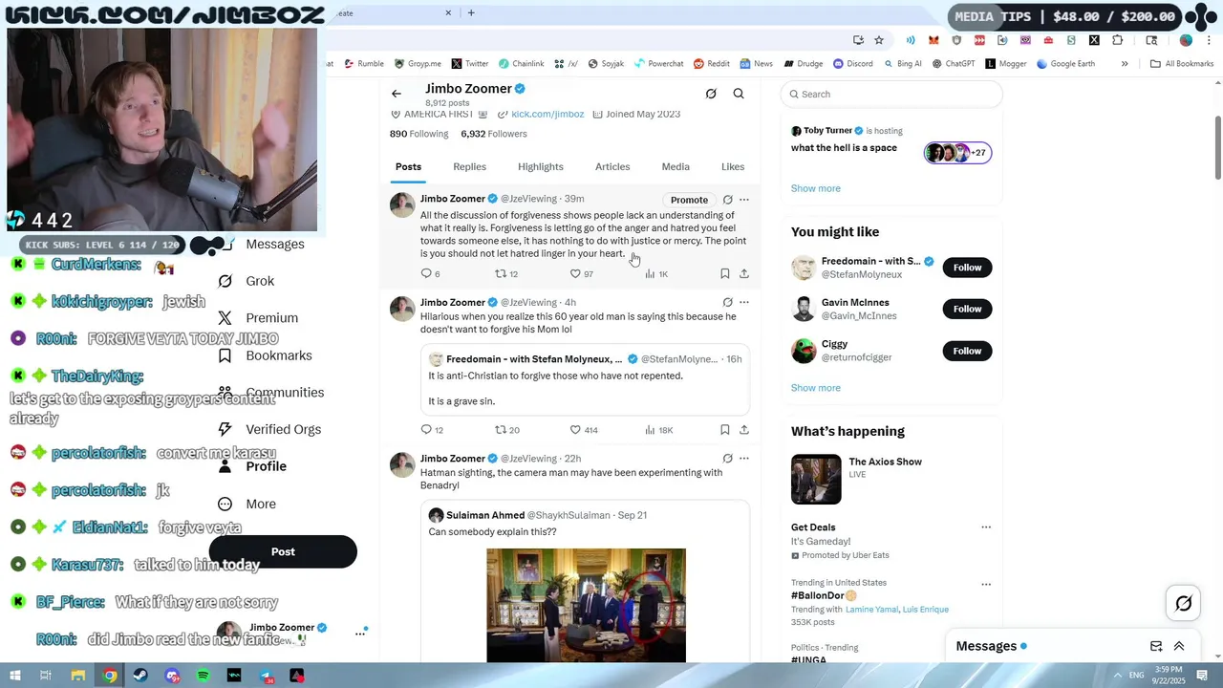This screenshot has height=688, width=1223.
Task: Expand the More item in the sidebar
Action: 247,504
